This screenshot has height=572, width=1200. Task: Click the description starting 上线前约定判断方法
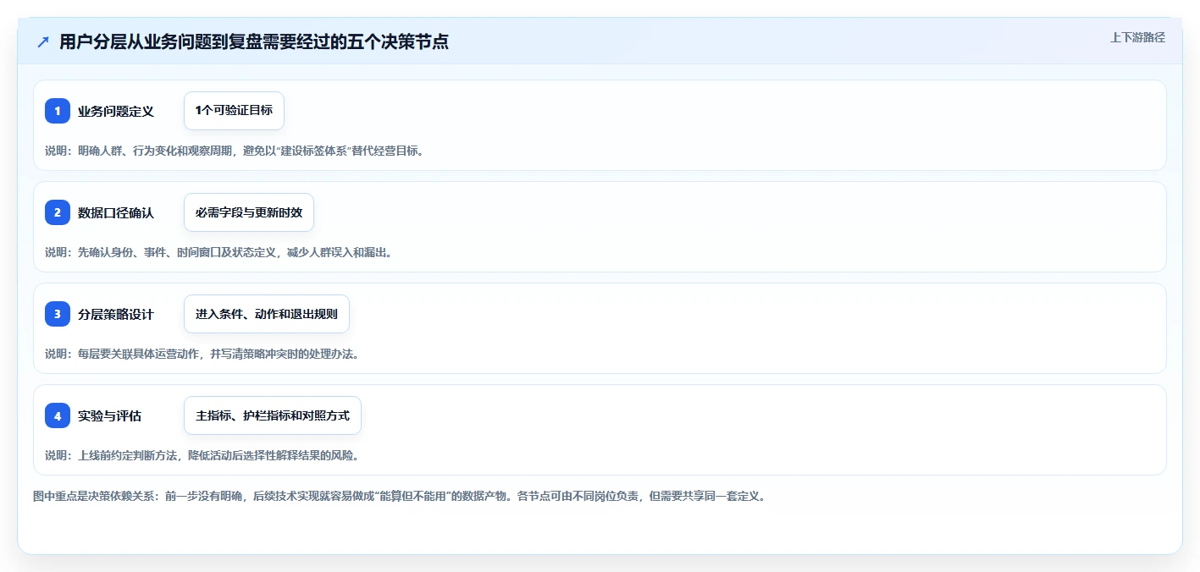(x=202, y=455)
